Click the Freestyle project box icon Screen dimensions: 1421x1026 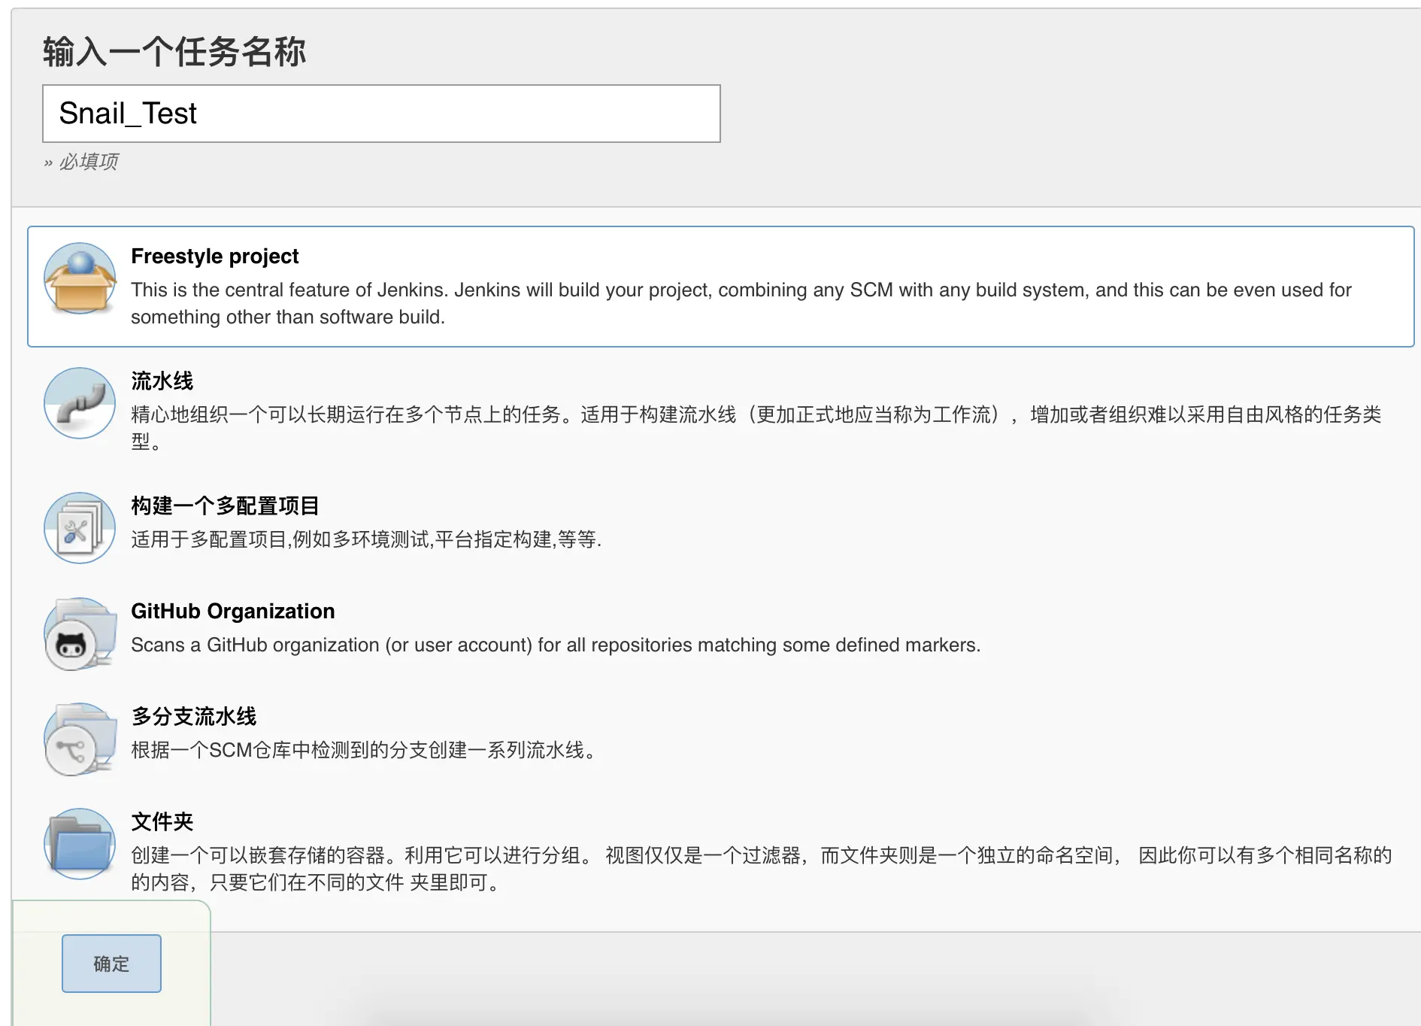[x=80, y=278]
